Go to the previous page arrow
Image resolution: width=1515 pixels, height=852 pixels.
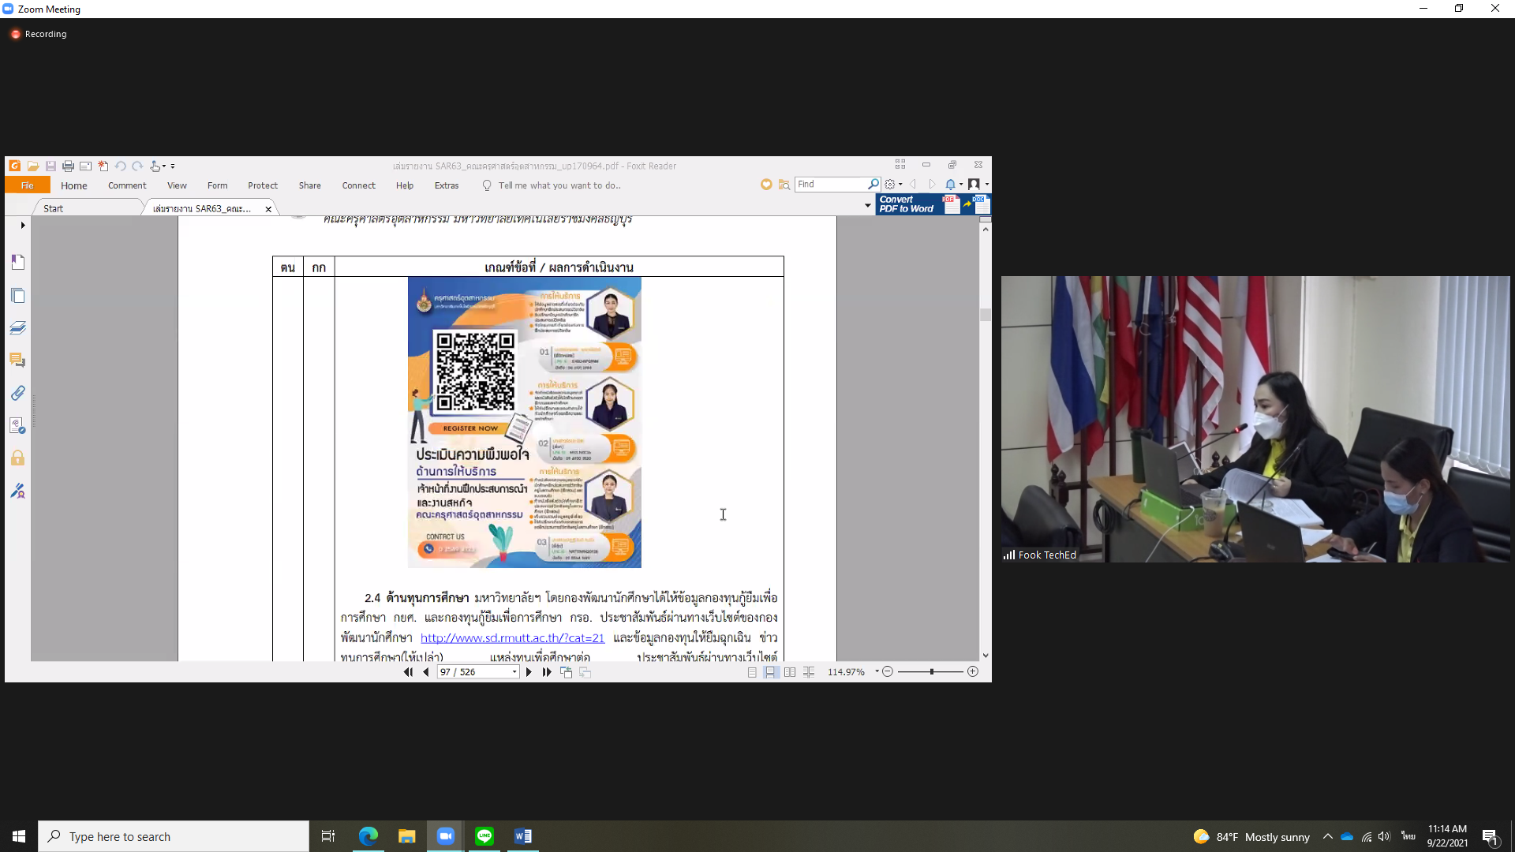[x=426, y=672]
